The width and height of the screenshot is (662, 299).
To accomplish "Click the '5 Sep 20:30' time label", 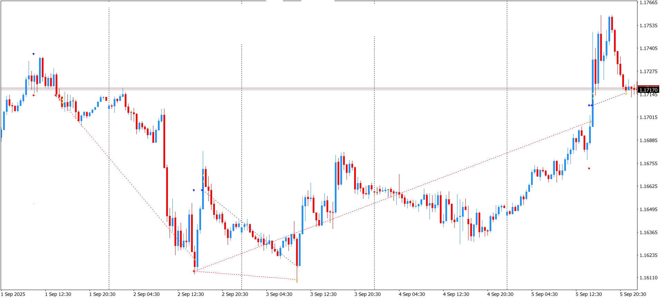I will pyautogui.click(x=633, y=294).
